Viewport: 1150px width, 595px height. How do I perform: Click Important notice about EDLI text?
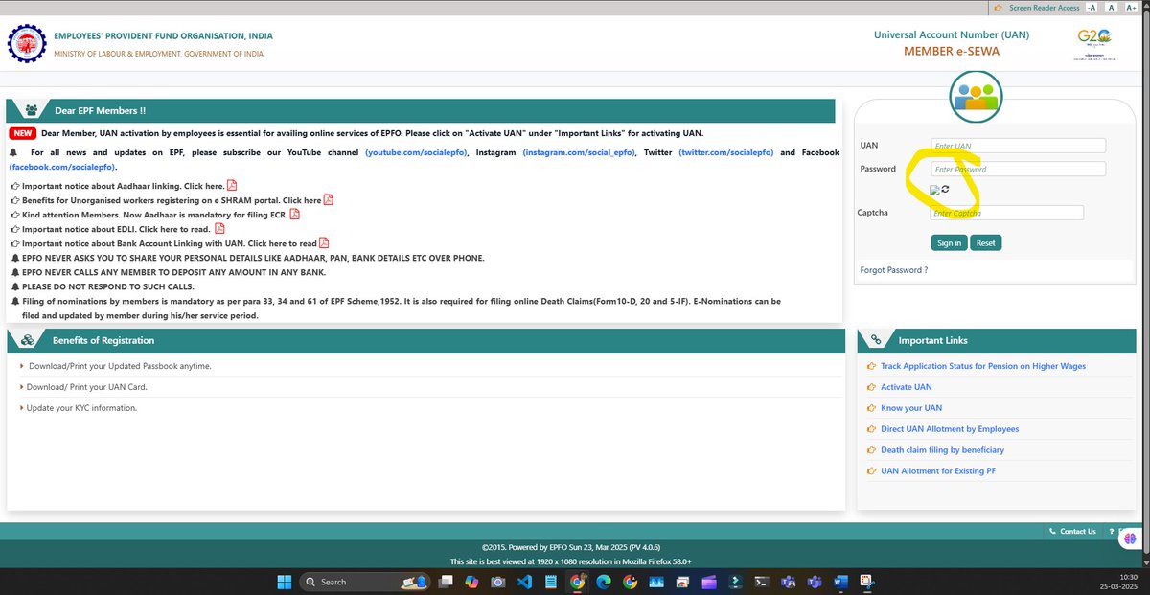click(117, 229)
